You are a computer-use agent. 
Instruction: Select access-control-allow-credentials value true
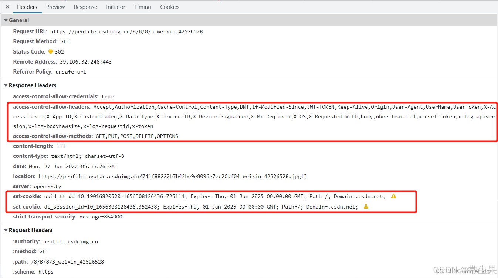pyautogui.click(x=107, y=96)
